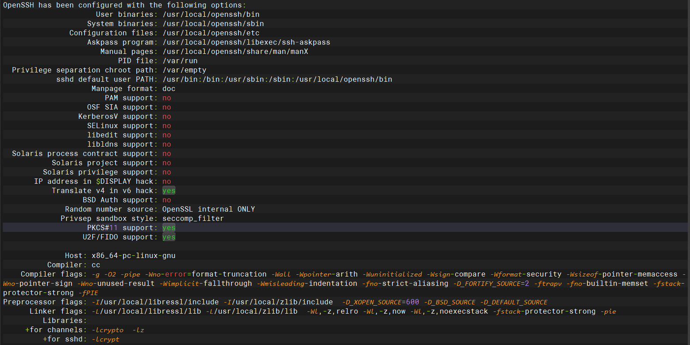Click the 'no' value next to KerberosV support
This screenshot has width=690, height=345.
coord(167,117)
